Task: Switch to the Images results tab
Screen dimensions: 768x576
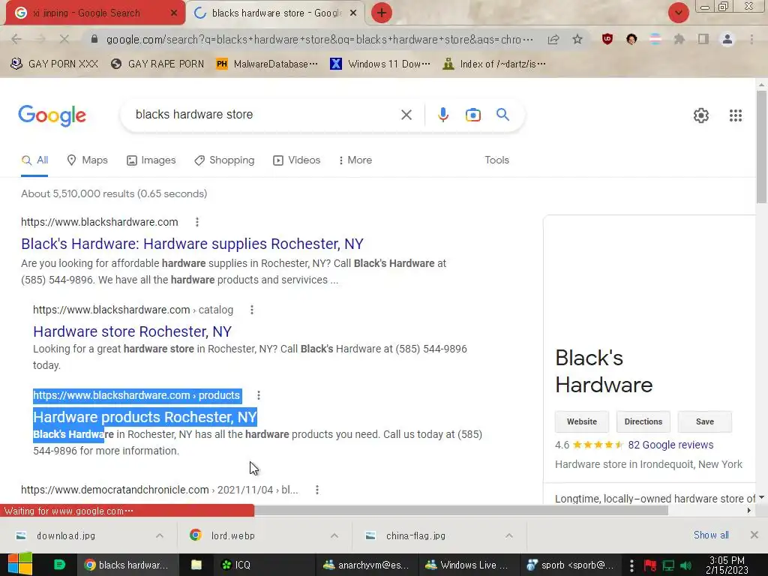Action: [x=151, y=160]
